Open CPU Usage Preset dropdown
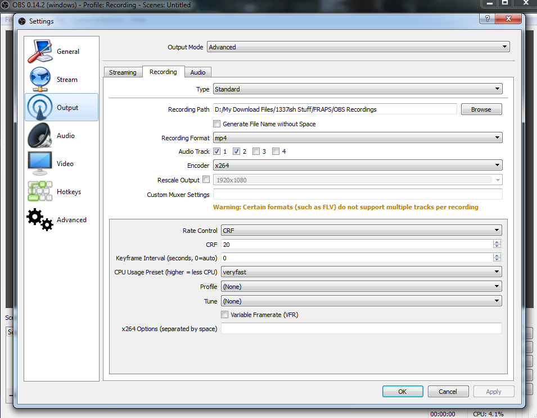This screenshot has width=537, height=418. coord(362,272)
